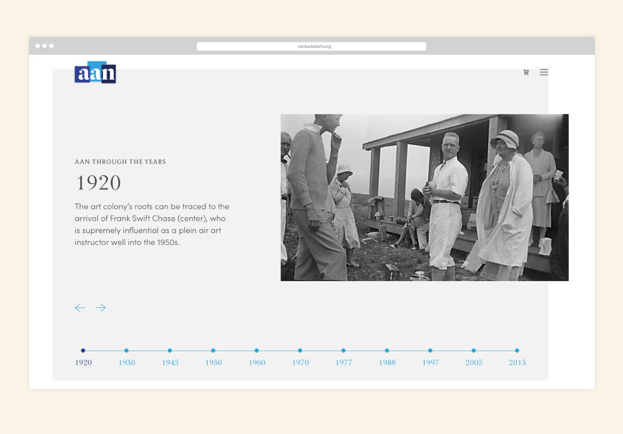Click the AAN logo
Image resolution: width=623 pixels, height=434 pixels.
[x=95, y=73]
